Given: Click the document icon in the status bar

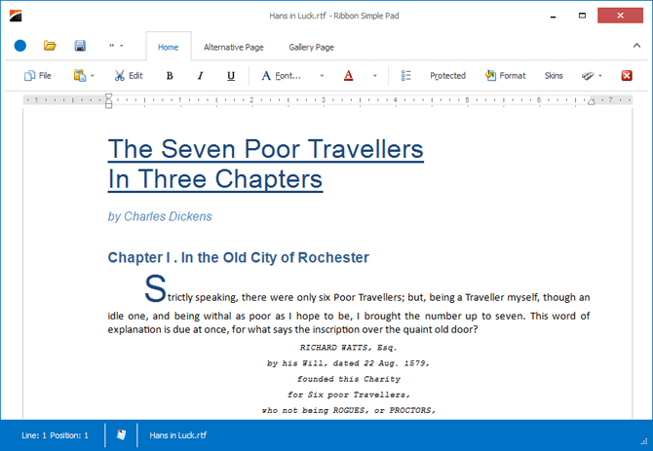Looking at the screenshot, I should (121, 434).
